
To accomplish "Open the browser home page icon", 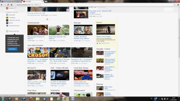I will tap(12, 5).
